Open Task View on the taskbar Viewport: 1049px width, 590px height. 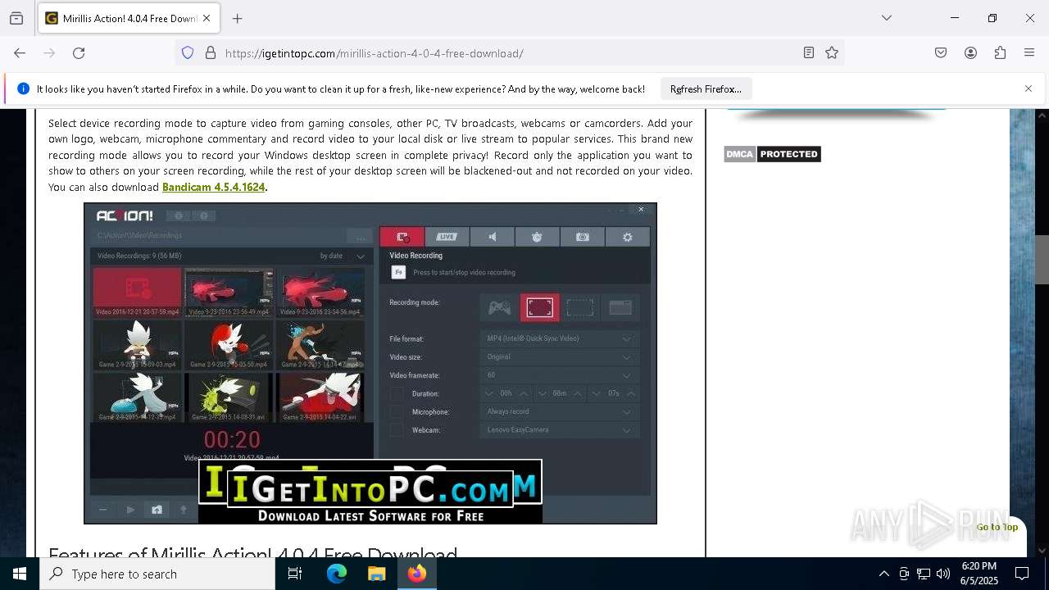(x=295, y=574)
